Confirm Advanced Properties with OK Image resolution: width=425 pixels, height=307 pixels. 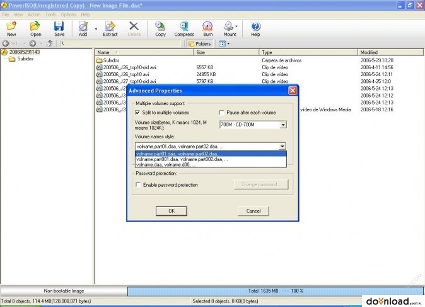point(172,211)
